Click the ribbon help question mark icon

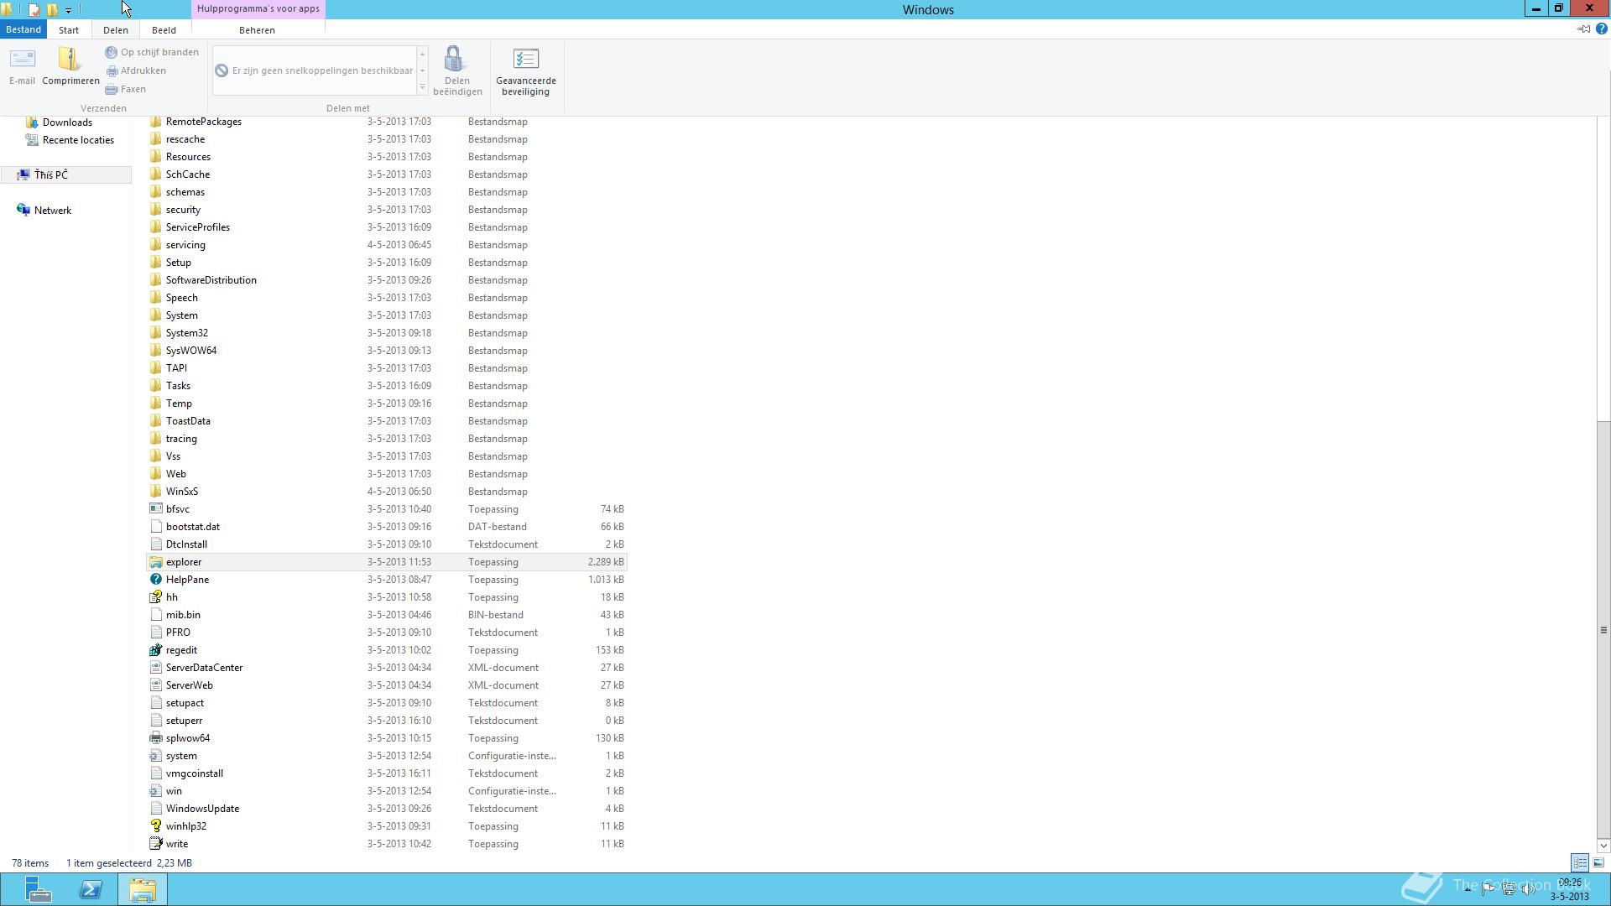(1601, 29)
